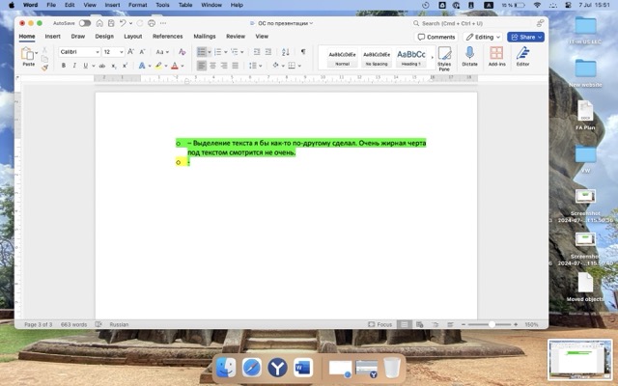Apply italic formatting
The width and height of the screenshot is (618, 386).
pos(74,66)
